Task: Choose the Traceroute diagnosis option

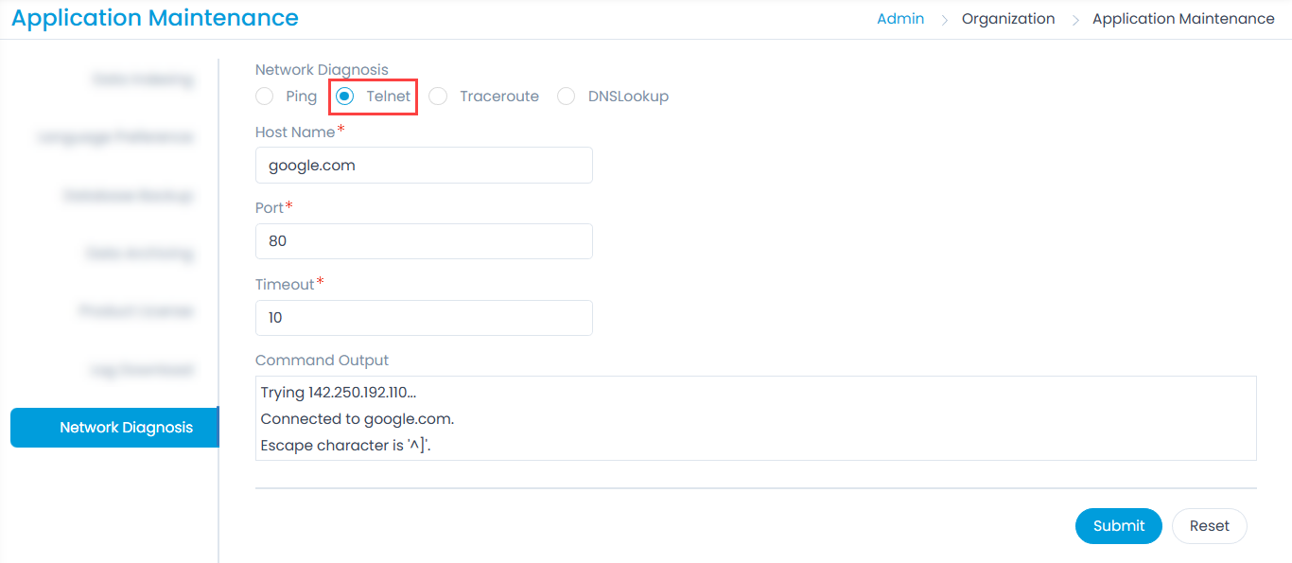Action: click(438, 97)
